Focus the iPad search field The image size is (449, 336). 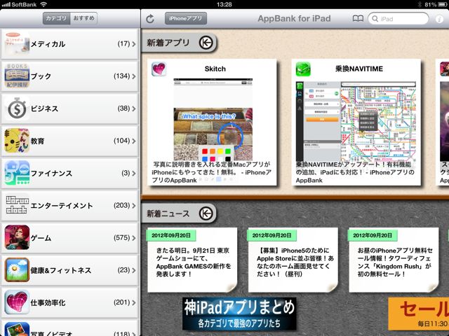point(398,19)
